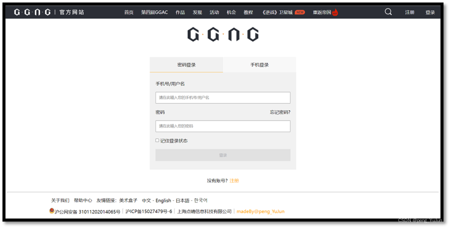The image size is (450, 228).
Task: Open the 发现 nav item
Action: tap(197, 13)
